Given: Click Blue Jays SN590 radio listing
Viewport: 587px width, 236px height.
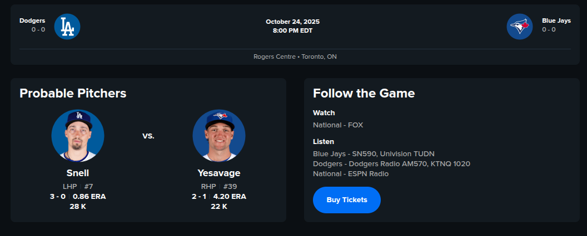Looking at the screenshot, I should [374, 153].
